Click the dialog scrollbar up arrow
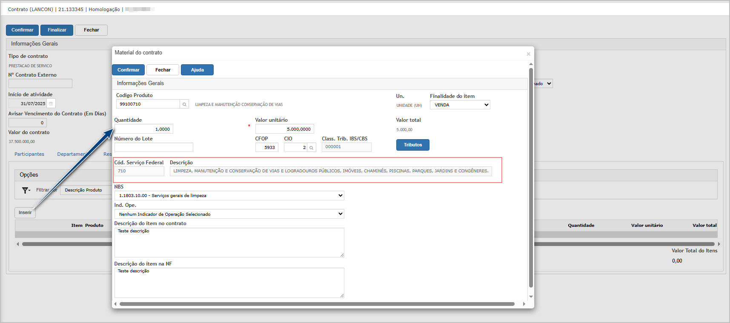The image size is (730, 323). tap(531, 64)
